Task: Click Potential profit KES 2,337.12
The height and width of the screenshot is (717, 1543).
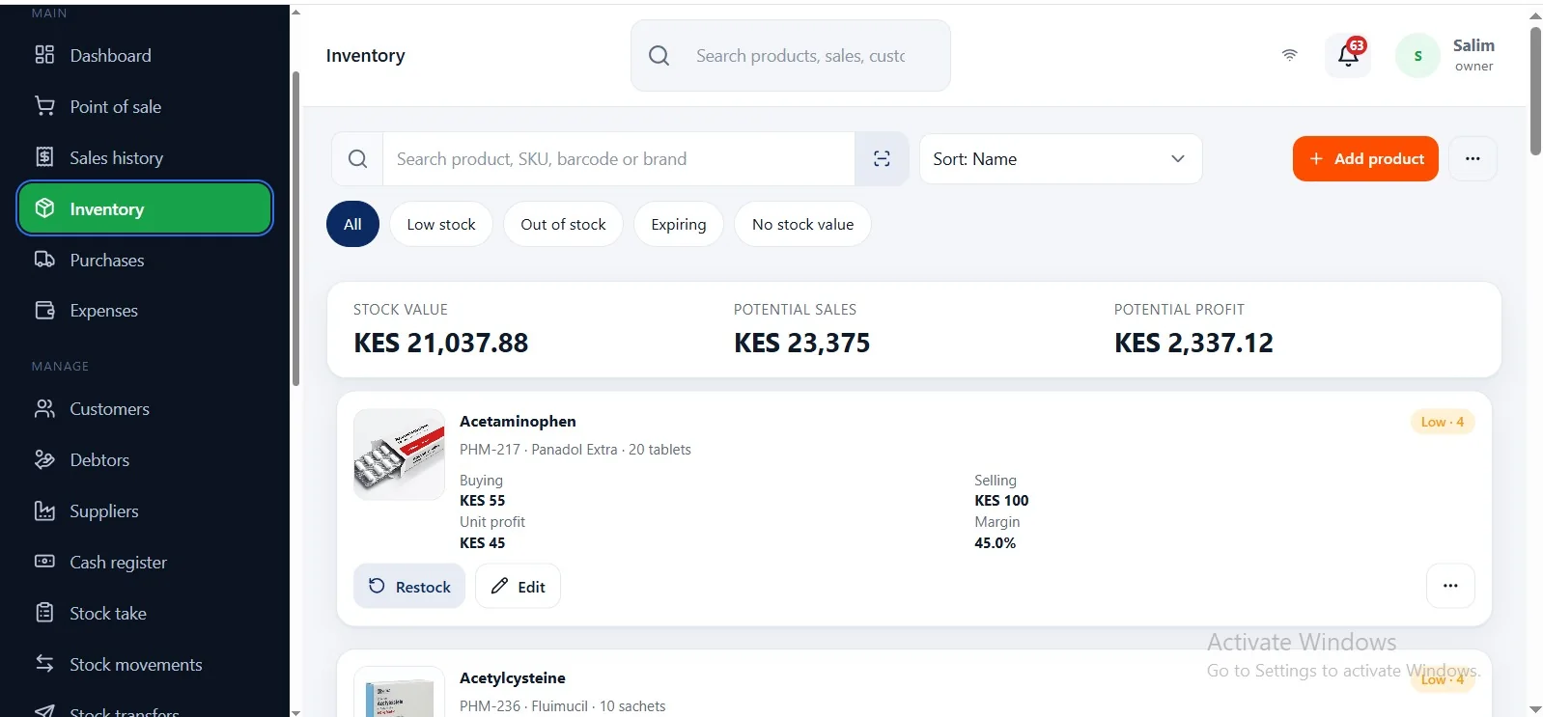Action: [x=1193, y=343]
